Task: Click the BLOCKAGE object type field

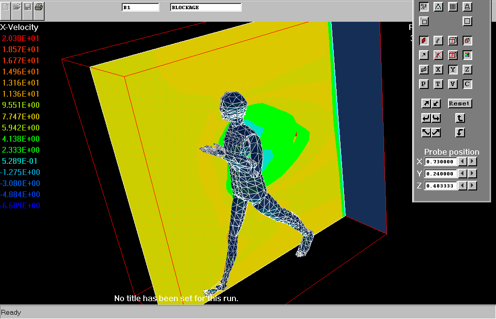Action: tap(206, 8)
